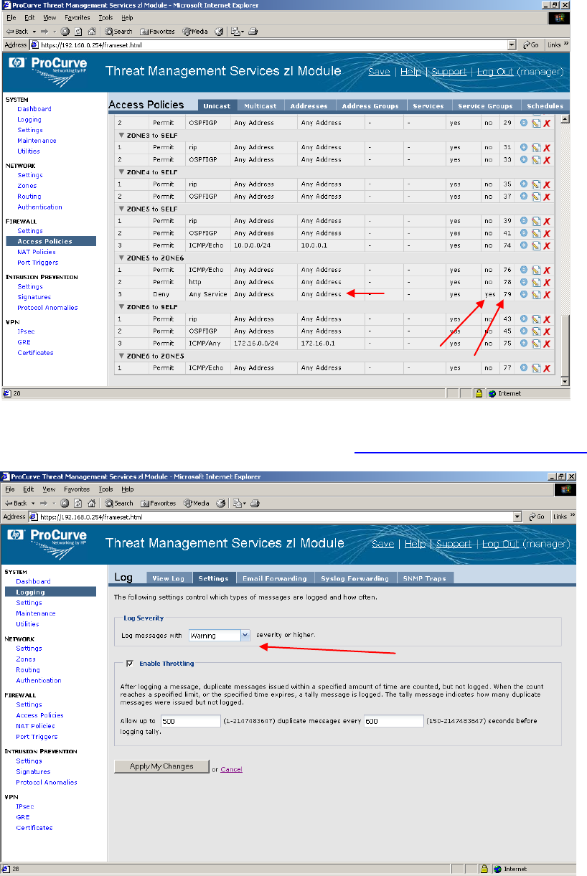The image size is (587, 876).
Task: Open the Favorites menu in the Access Policies window
Action: coord(78,17)
